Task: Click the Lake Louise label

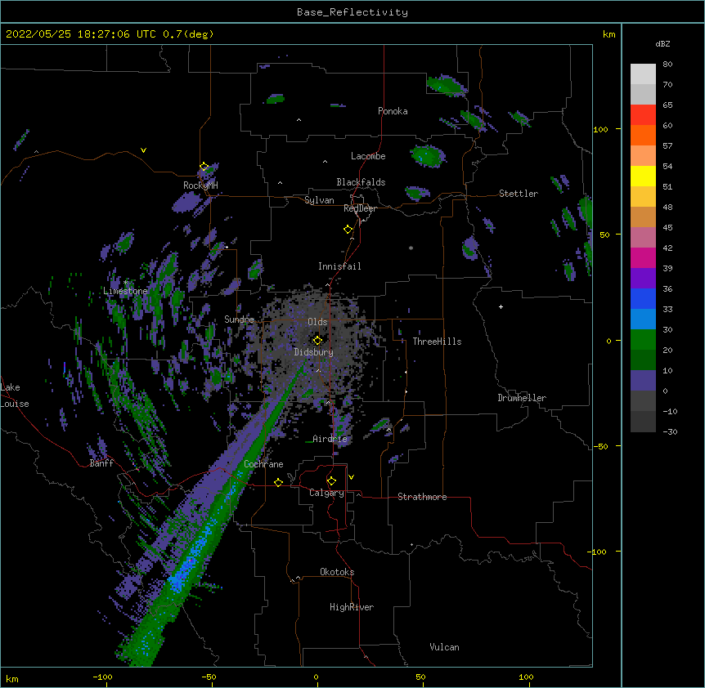Action: pos(15,395)
